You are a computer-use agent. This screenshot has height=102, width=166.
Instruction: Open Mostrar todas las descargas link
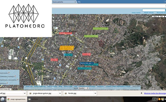[x=155, y=93]
